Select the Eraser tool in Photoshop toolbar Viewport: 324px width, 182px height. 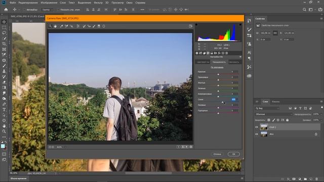(x=4, y=82)
